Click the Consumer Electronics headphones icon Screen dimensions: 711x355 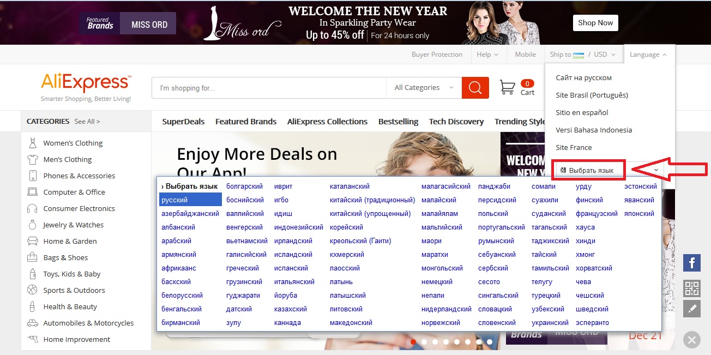point(33,208)
